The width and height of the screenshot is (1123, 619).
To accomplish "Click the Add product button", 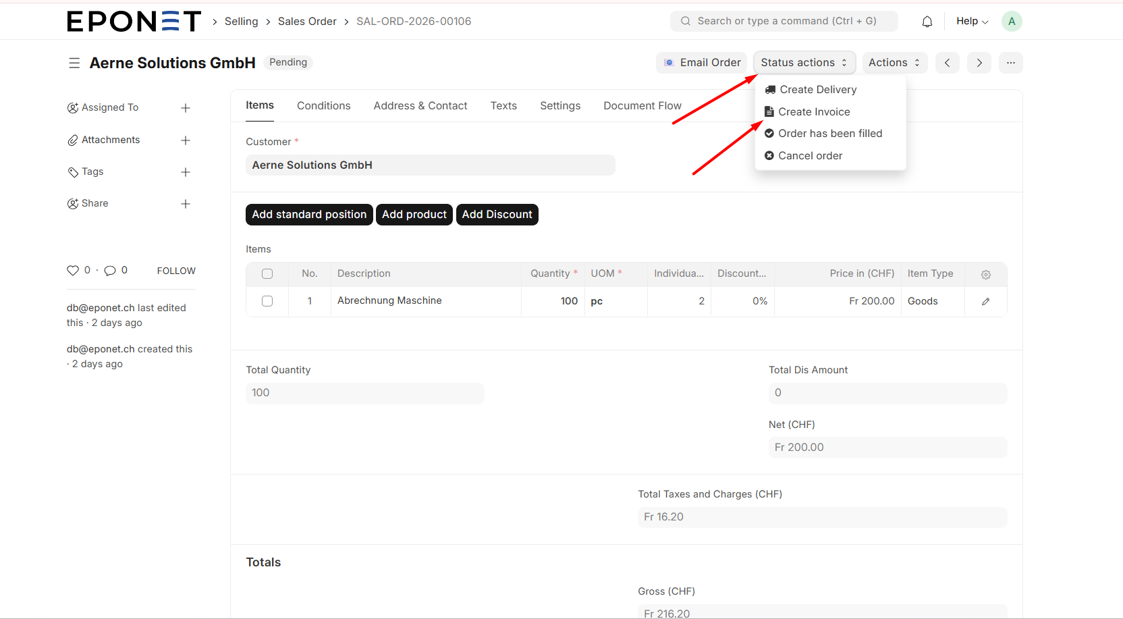I will [x=414, y=215].
